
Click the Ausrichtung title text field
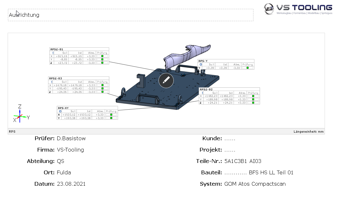tap(130, 15)
